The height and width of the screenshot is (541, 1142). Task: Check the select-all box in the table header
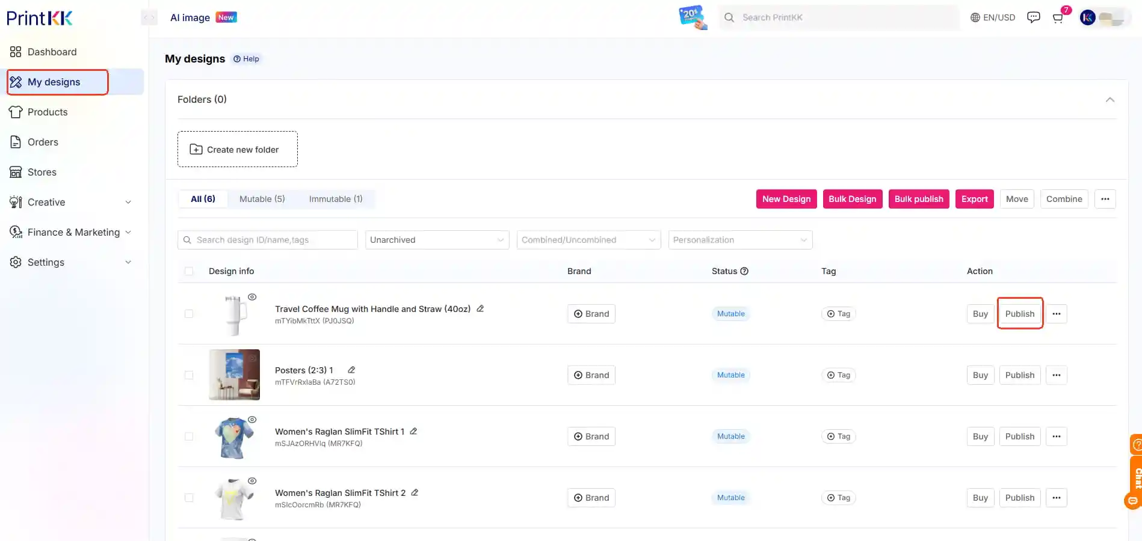[x=189, y=271]
